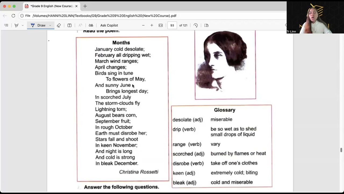
Task: Click the line 'In keen November;'
Action: (x=116, y=145)
